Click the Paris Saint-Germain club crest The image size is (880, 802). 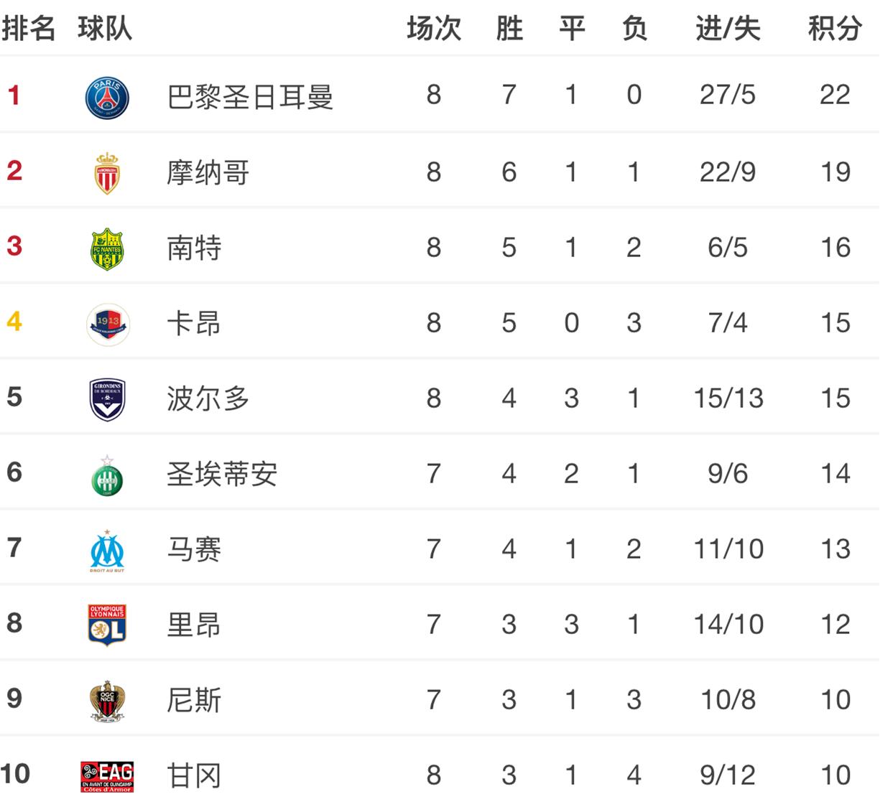pyautogui.click(x=107, y=98)
